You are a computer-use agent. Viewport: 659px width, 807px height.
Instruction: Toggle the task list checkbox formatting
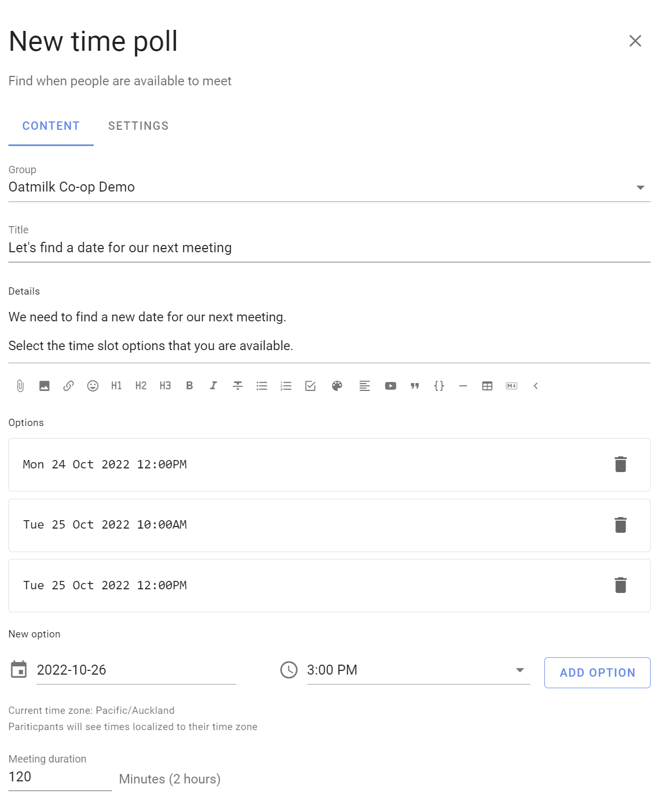[x=310, y=386]
